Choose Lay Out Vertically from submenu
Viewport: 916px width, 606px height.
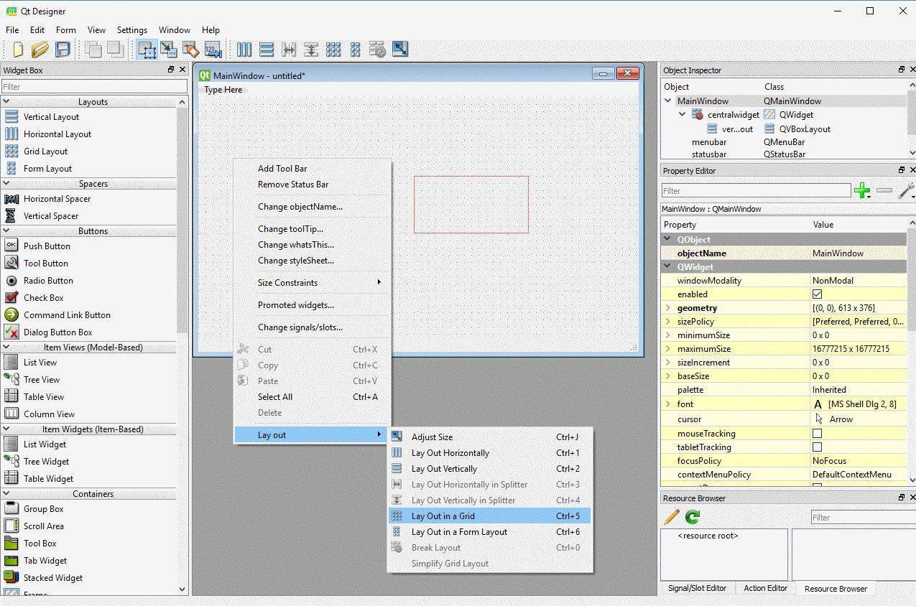489,469
